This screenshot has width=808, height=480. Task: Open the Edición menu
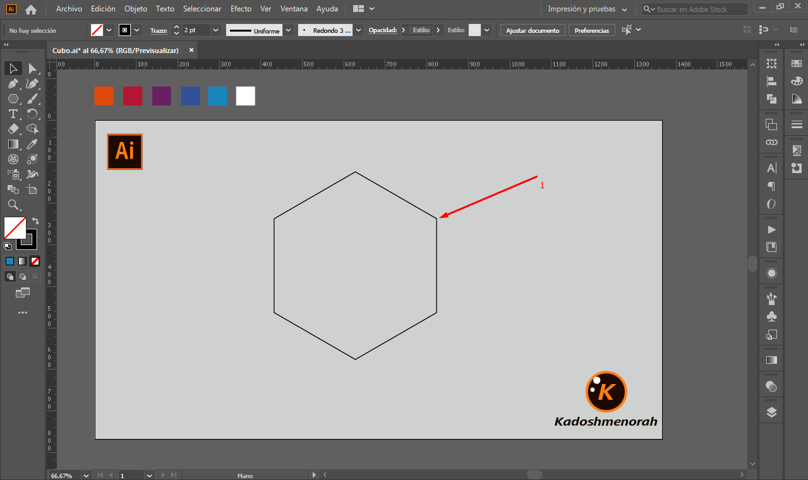point(103,9)
